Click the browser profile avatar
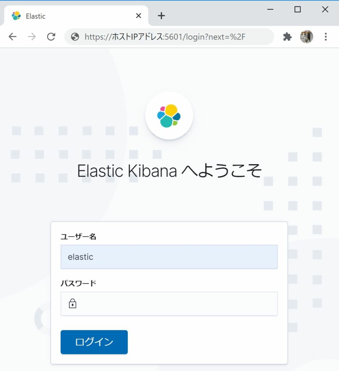 click(307, 36)
